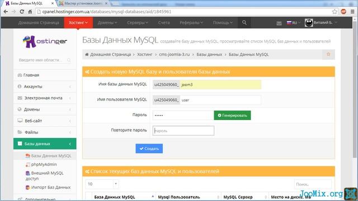Open Внешний MySQL доступ sidebar item

click(45, 176)
